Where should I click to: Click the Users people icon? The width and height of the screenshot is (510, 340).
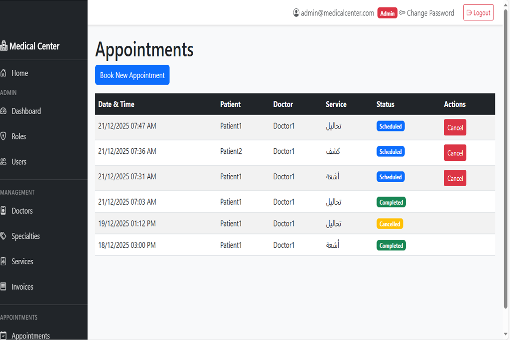click(3, 162)
